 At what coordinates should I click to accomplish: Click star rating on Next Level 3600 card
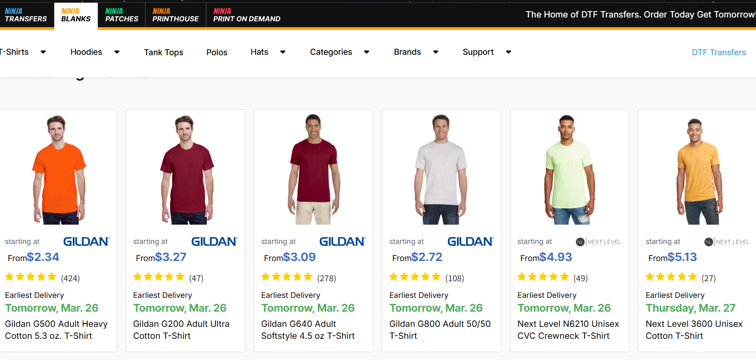[x=671, y=277]
